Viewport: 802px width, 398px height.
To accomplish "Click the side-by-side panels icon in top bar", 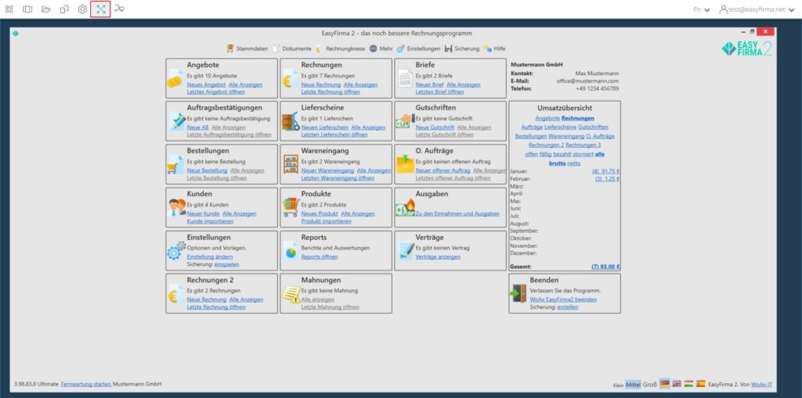I will pyautogui.click(x=27, y=9).
